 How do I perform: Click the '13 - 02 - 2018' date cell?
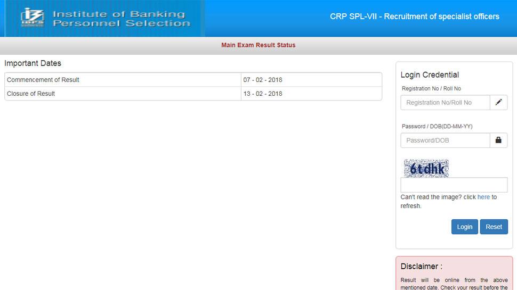[311, 94]
